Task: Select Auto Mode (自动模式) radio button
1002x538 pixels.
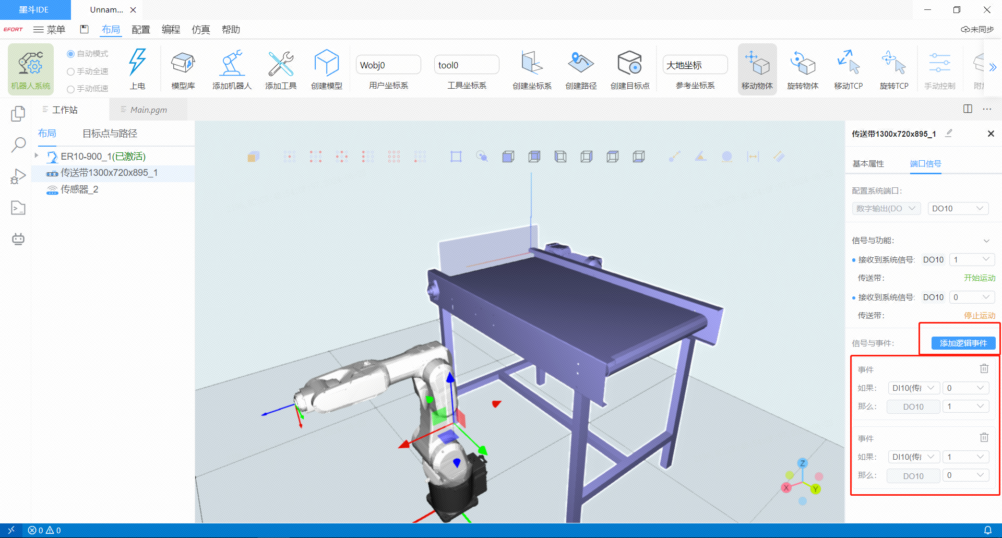Action: [x=71, y=54]
